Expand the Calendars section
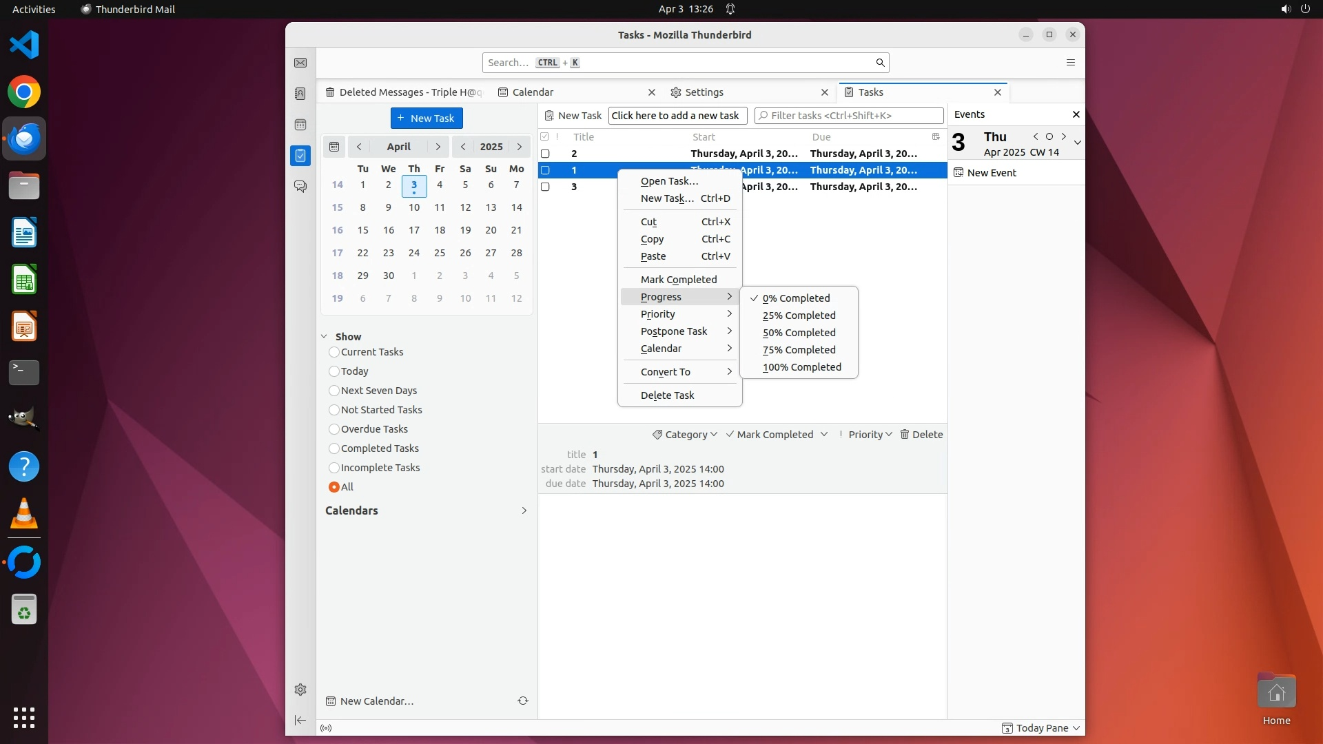The height and width of the screenshot is (744, 1323). click(524, 510)
